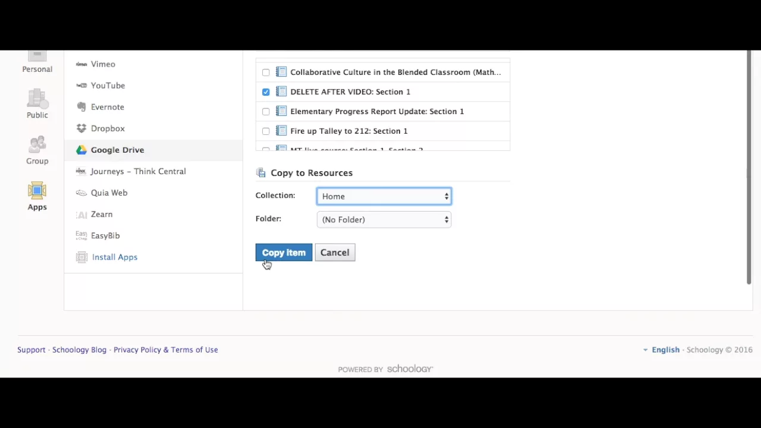Check Elementary Progress Report Update checkbox
This screenshot has height=428, width=761.
(x=266, y=112)
